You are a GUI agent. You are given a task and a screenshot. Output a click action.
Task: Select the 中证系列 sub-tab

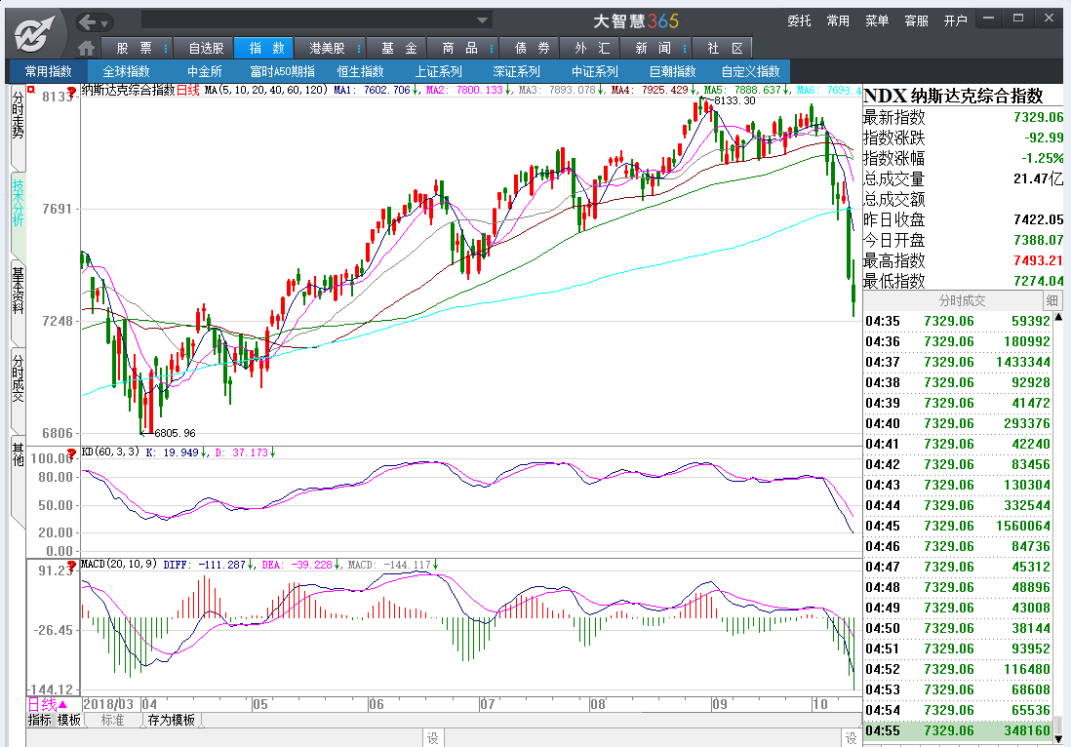(x=594, y=71)
